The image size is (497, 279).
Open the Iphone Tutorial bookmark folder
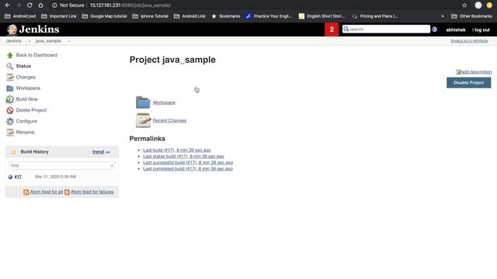(150, 16)
